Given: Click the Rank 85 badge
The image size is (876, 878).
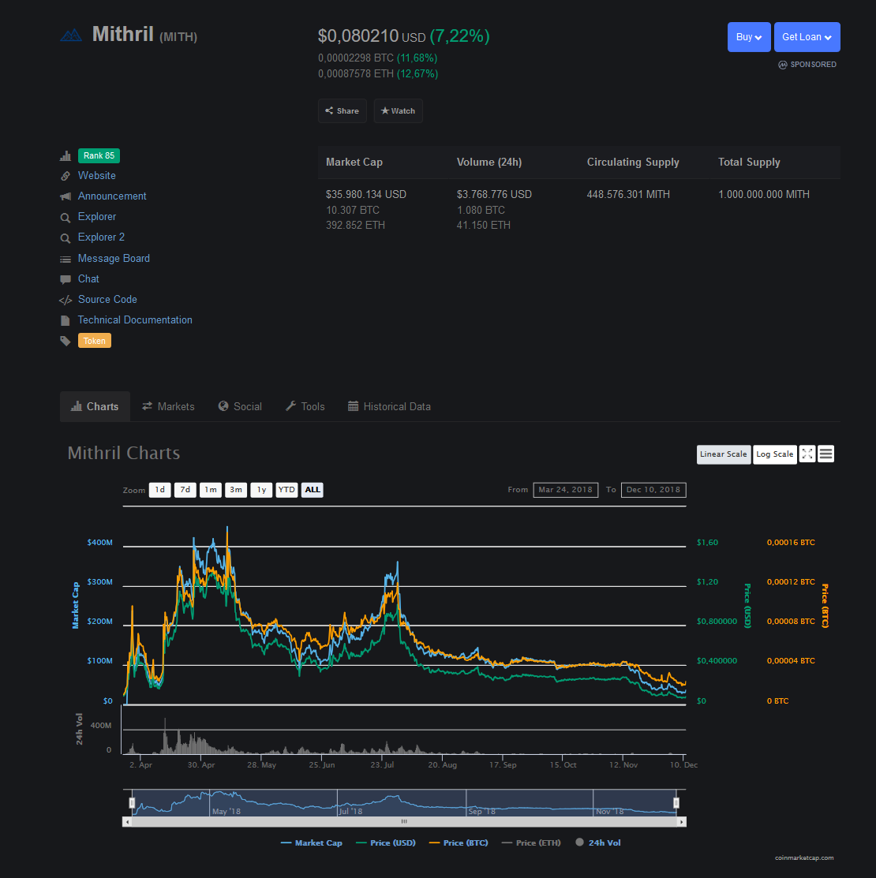Looking at the screenshot, I should coord(99,155).
